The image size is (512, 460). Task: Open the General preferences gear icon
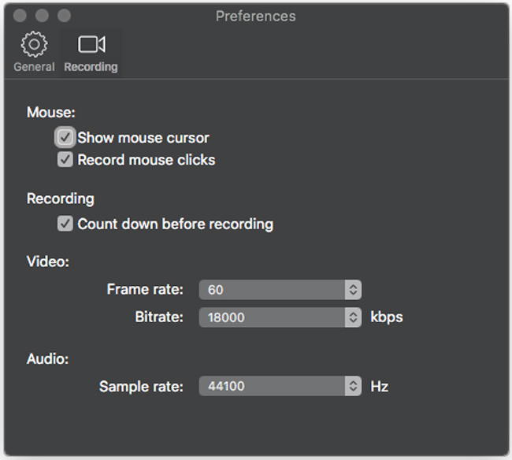click(34, 44)
